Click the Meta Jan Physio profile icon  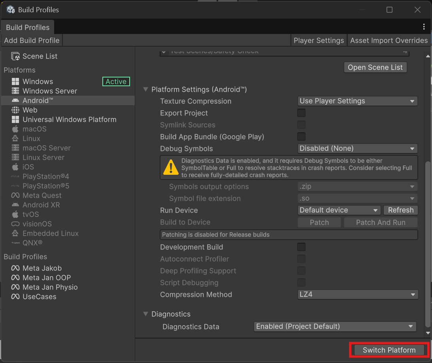(15, 287)
